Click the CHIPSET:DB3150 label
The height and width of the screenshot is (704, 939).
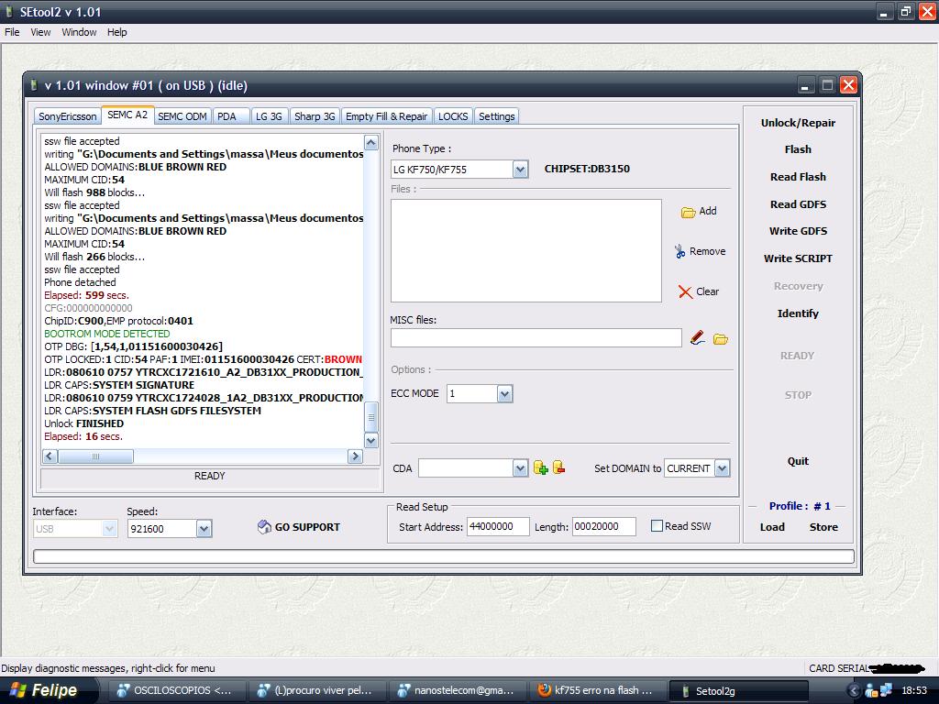coord(587,169)
